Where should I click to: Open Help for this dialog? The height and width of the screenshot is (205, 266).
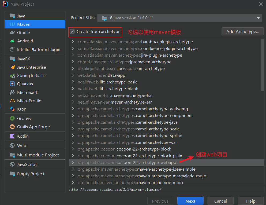coord(251,201)
